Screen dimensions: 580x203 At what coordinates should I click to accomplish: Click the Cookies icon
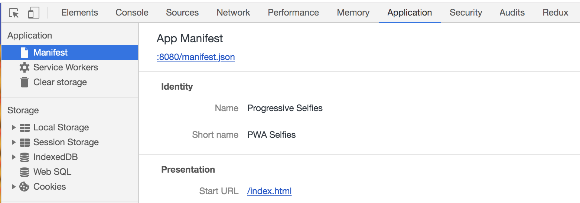click(25, 187)
